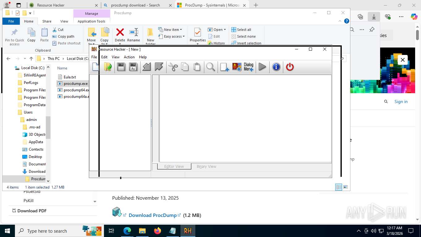Open Task View from the taskbar
The width and height of the screenshot is (421, 237).
pyautogui.click(x=111, y=231)
